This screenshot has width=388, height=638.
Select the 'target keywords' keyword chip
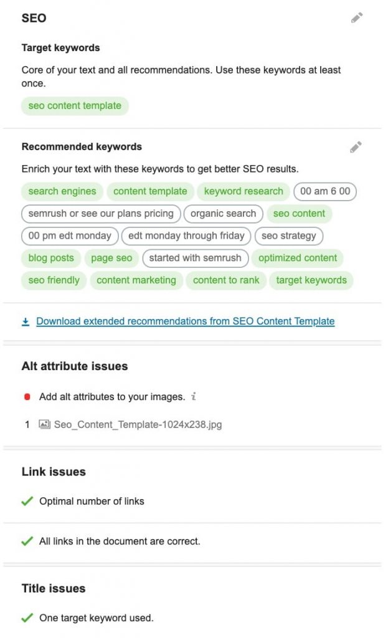[311, 280]
